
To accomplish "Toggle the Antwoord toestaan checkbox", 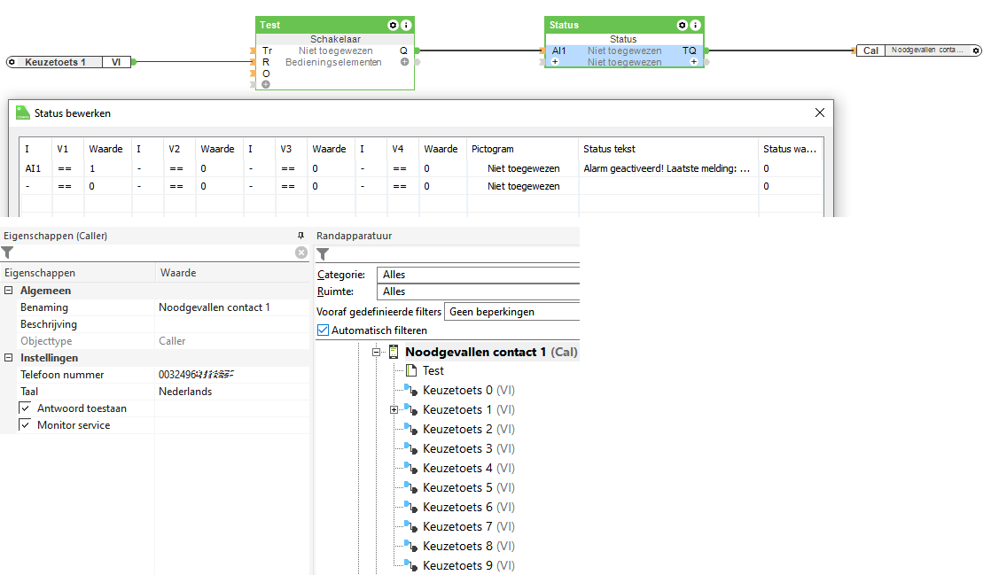I will 26,408.
